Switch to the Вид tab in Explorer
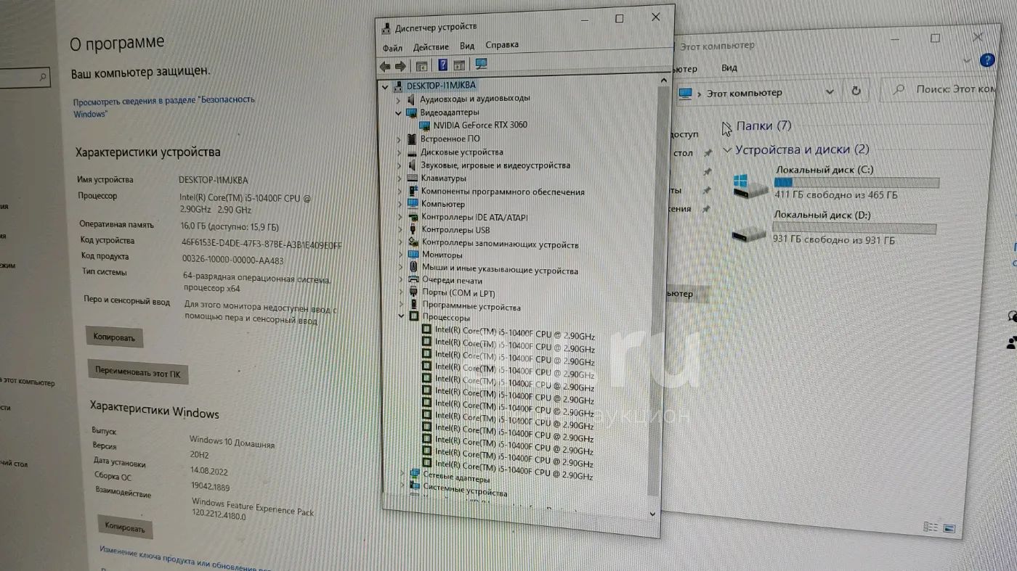This screenshot has width=1017, height=571. (729, 67)
